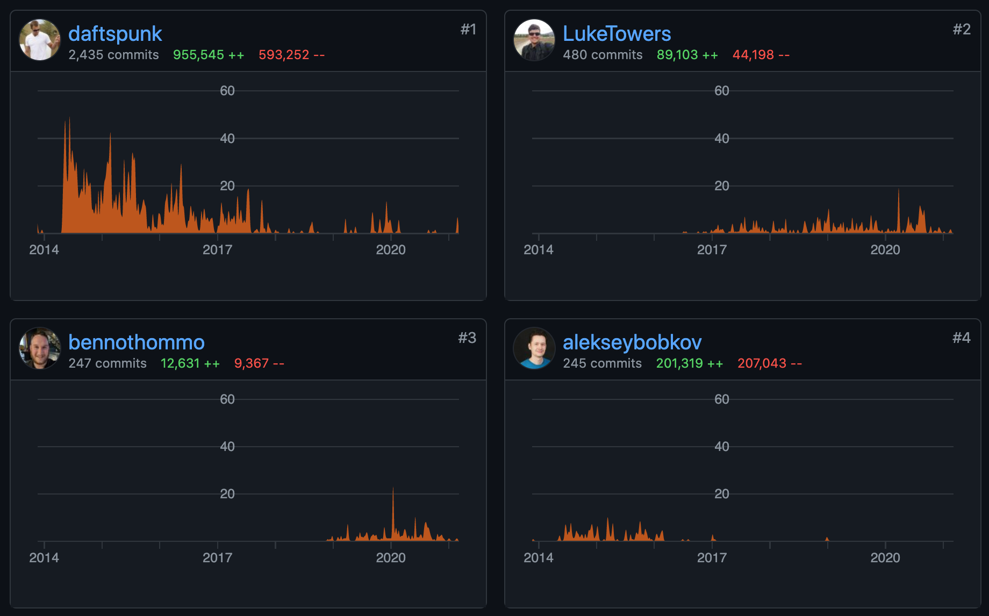Image resolution: width=989 pixels, height=616 pixels.
Task: Open the daftspunk username link
Action: click(x=115, y=34)
